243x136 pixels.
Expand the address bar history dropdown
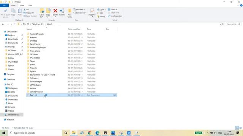coord(220,24)
